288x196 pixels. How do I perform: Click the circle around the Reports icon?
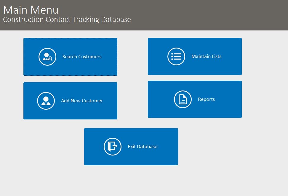click(x=183, y=99)
